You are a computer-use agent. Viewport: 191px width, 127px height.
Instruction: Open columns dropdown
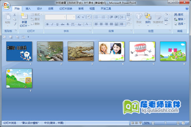click(x=122, y=24)
